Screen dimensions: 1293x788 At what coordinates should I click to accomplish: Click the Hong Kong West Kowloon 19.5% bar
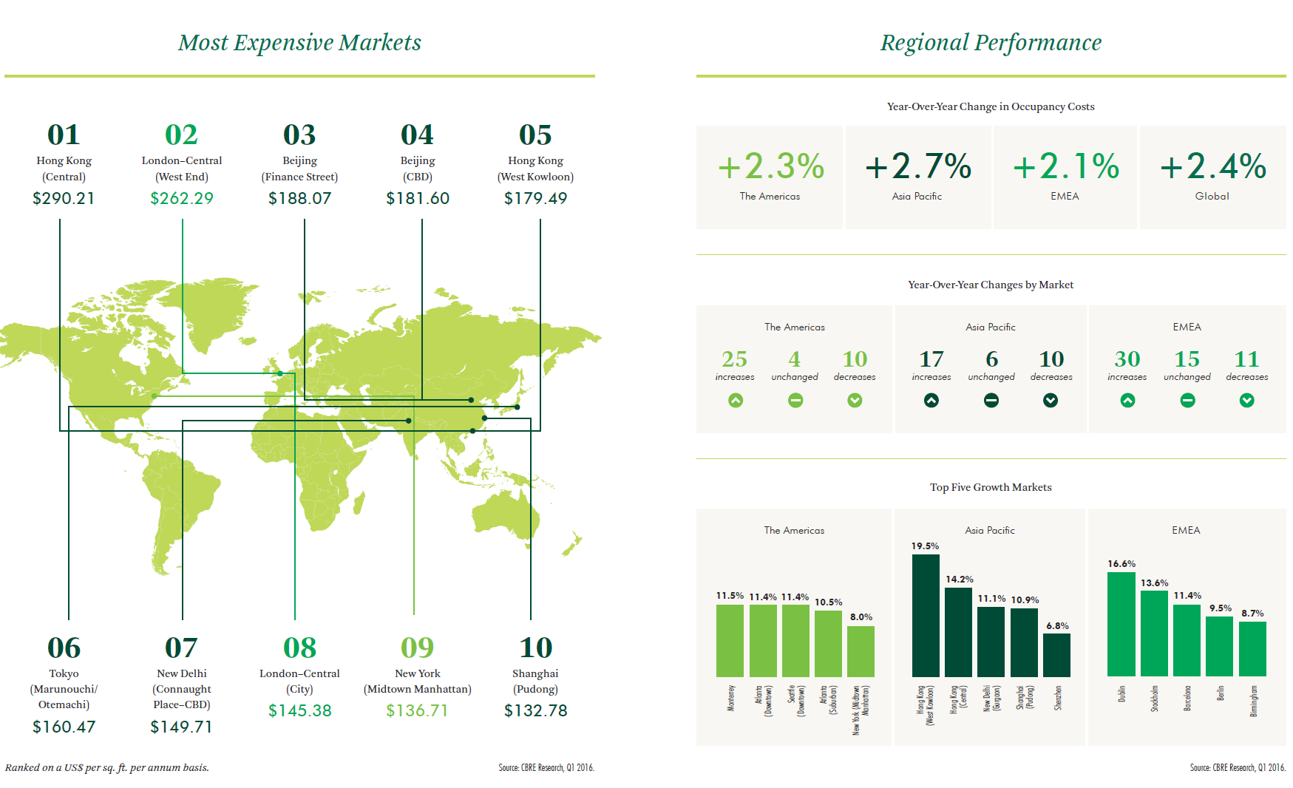coord(926,615)
